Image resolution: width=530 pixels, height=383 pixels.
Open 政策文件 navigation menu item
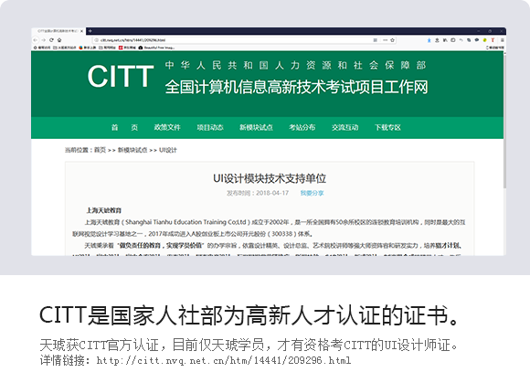coord(167,127)
